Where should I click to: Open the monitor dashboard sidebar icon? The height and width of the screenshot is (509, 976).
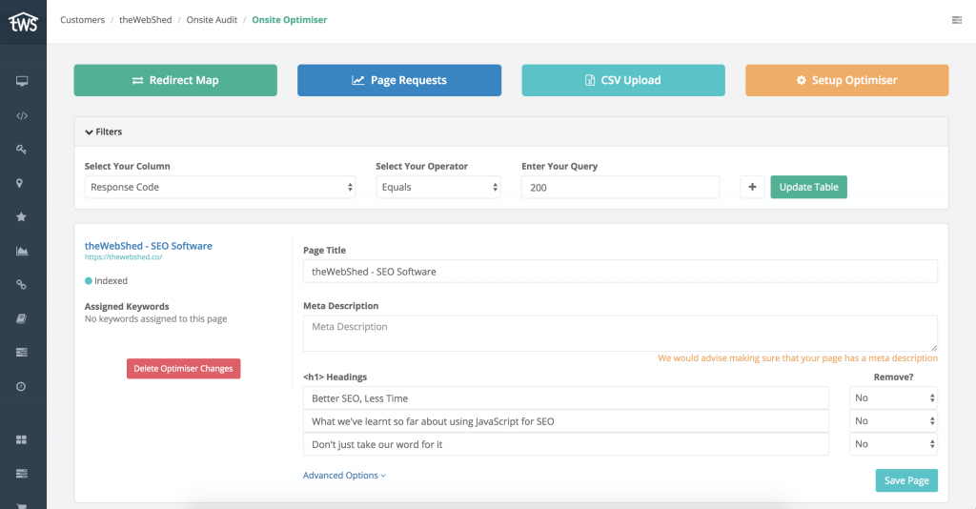22,81
